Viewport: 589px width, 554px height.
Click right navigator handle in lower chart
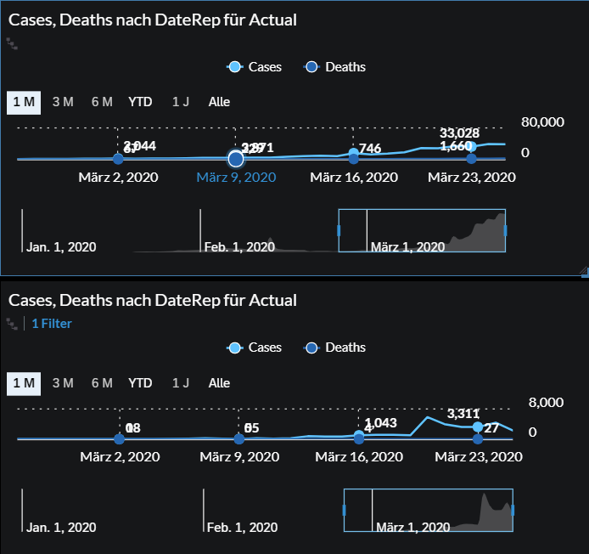coord(513,510)
